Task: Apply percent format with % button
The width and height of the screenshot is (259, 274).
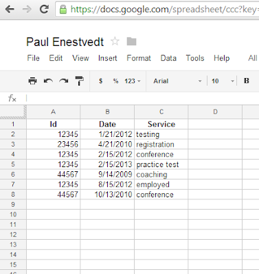Action: click(115, 81)
